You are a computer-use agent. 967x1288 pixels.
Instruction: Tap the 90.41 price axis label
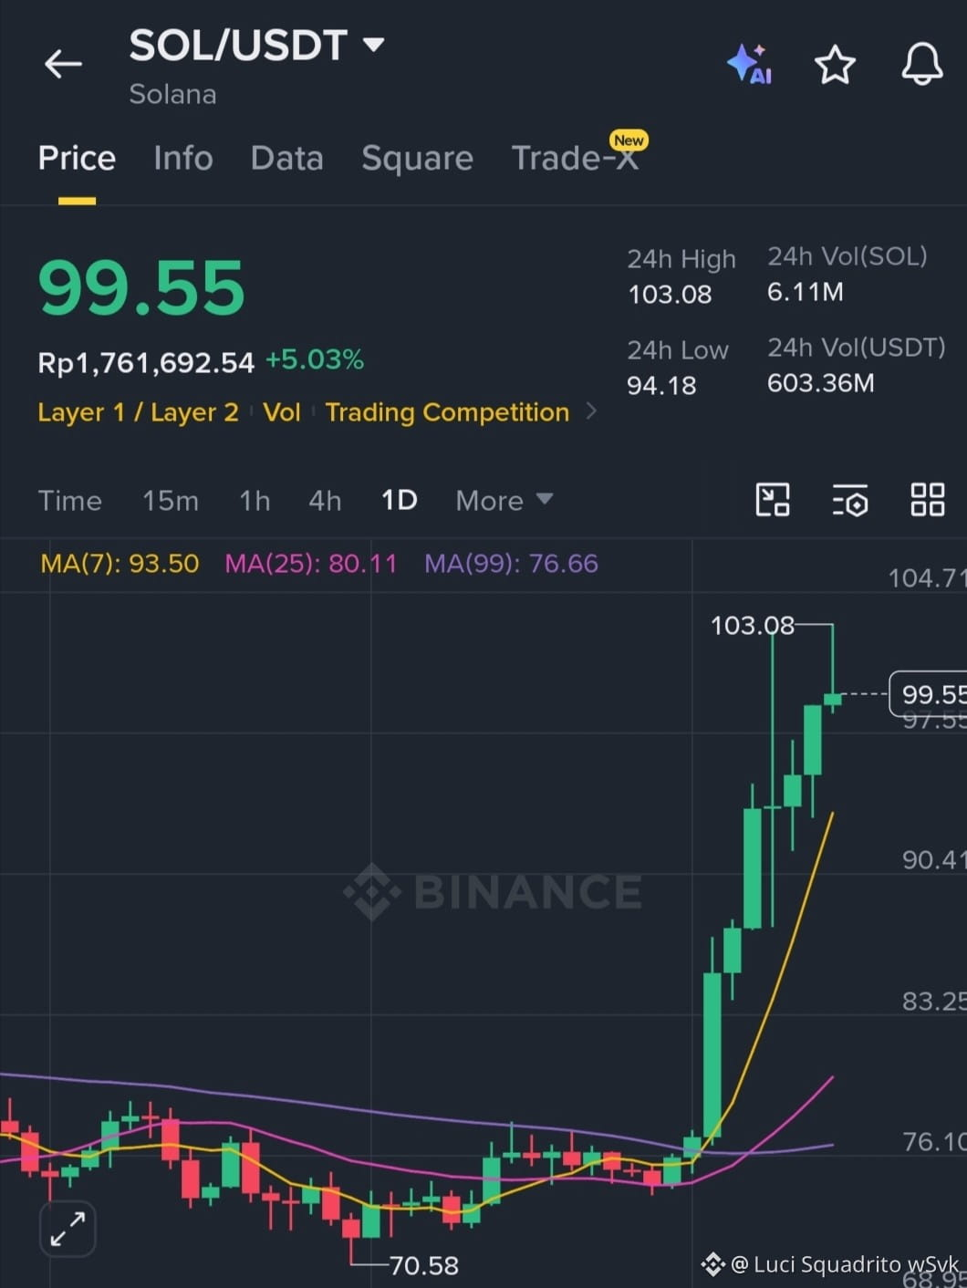[x=932, y=860]
